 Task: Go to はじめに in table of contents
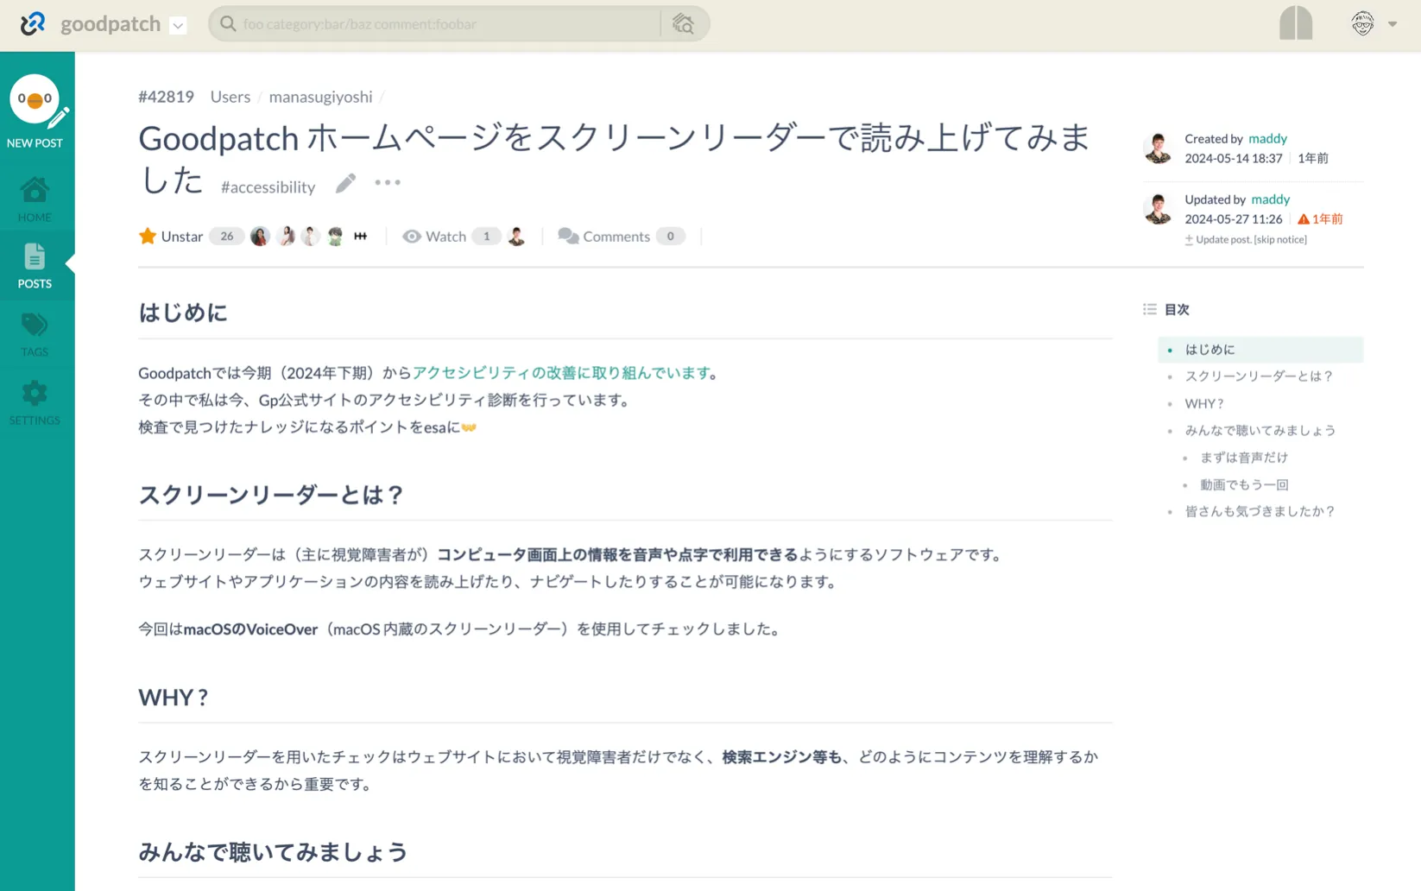(1209, 350)
